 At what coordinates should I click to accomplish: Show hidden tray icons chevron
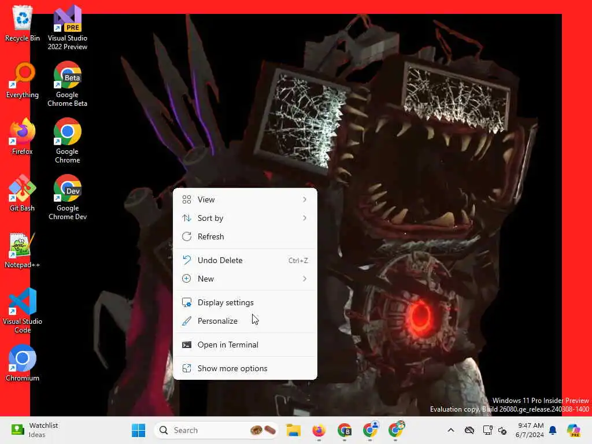coord(451,430)
